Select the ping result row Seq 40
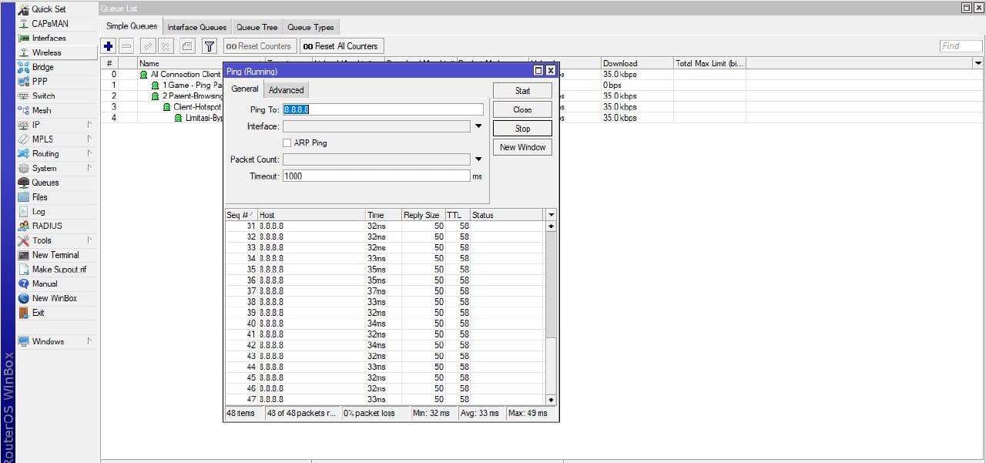 point(385,324)
